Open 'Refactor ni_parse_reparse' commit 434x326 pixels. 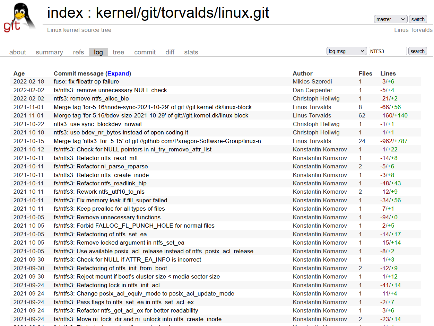point(101,167)
